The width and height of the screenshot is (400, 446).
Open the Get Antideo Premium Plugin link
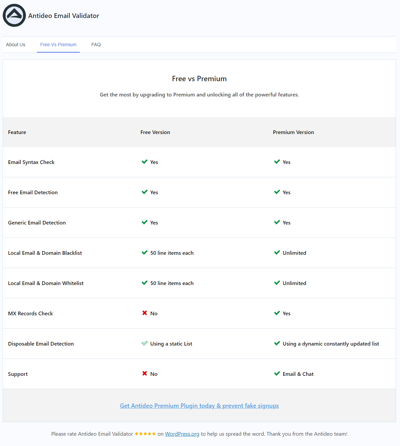[x=199, y=406]
